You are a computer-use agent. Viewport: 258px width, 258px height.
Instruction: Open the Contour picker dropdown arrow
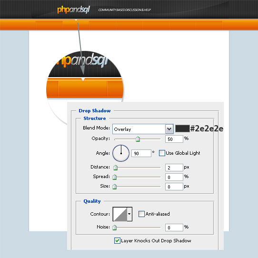[129, 214]
